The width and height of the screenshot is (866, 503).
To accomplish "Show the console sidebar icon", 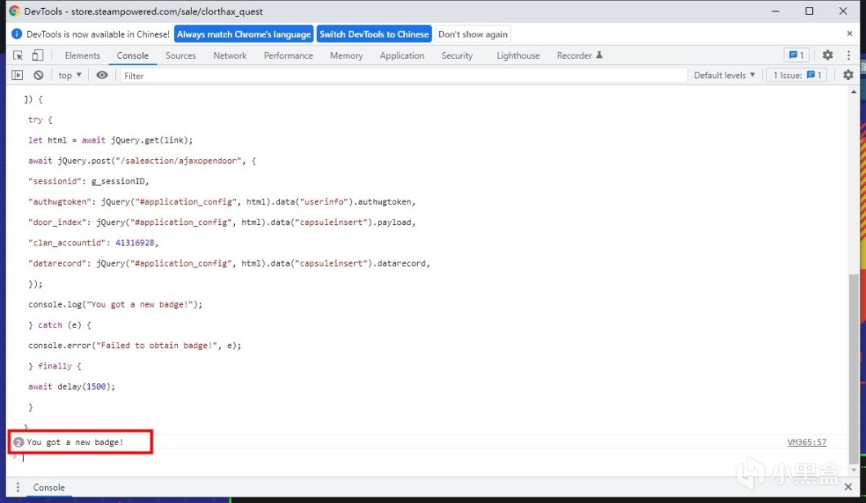I will (x=18, y=75).
